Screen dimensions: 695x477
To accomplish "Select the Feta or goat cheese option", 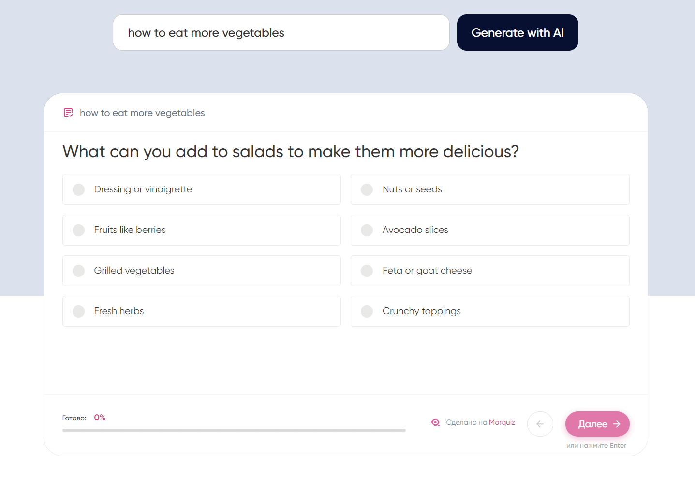I will (367, 271).
